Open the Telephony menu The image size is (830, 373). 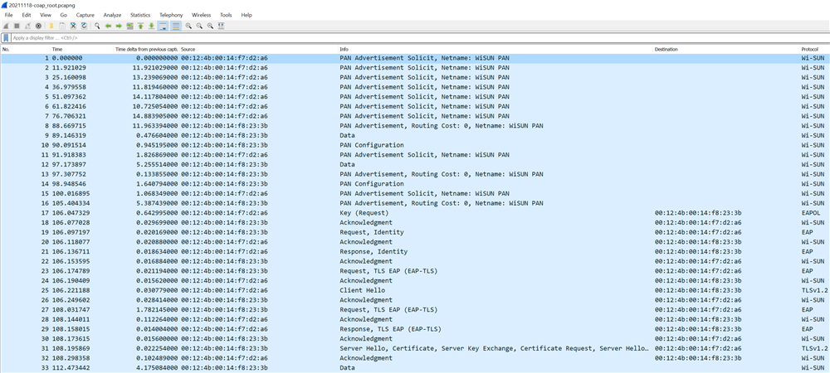click(172, 15)
